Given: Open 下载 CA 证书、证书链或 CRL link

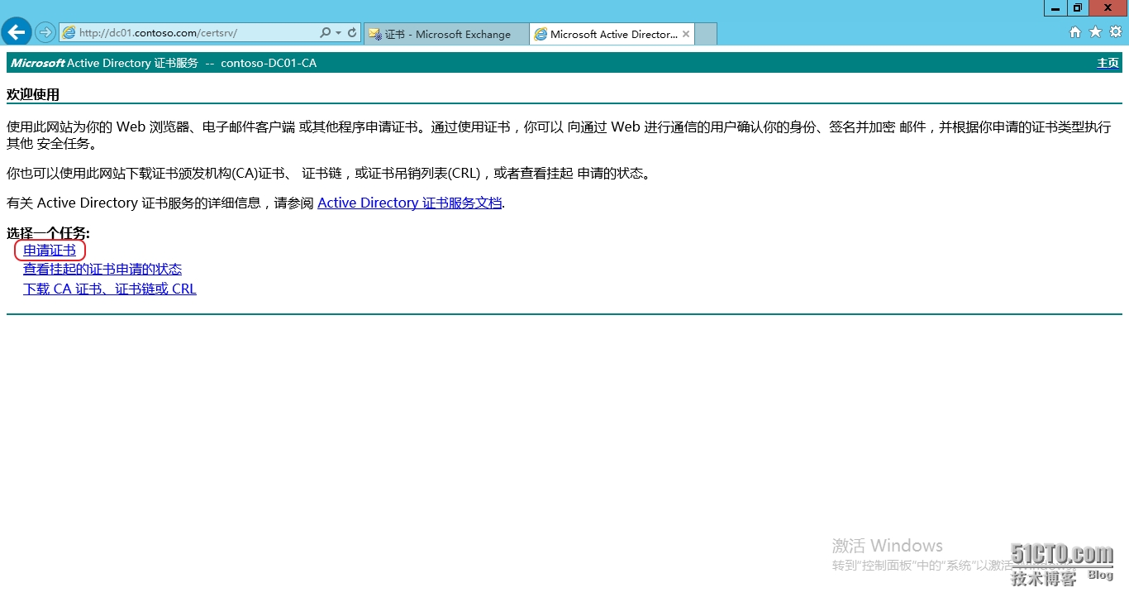Looking at the screenshot, I should [x=109, y=289].
